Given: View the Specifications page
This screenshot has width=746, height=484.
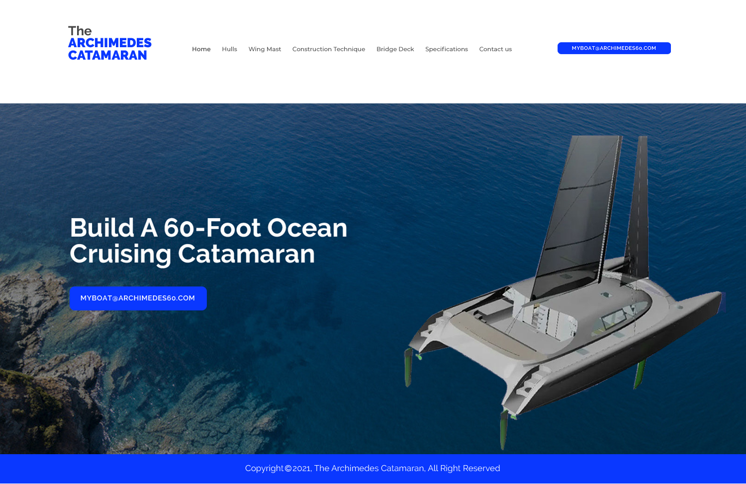Looking at the screenshot, I should (x=447, y=49).
